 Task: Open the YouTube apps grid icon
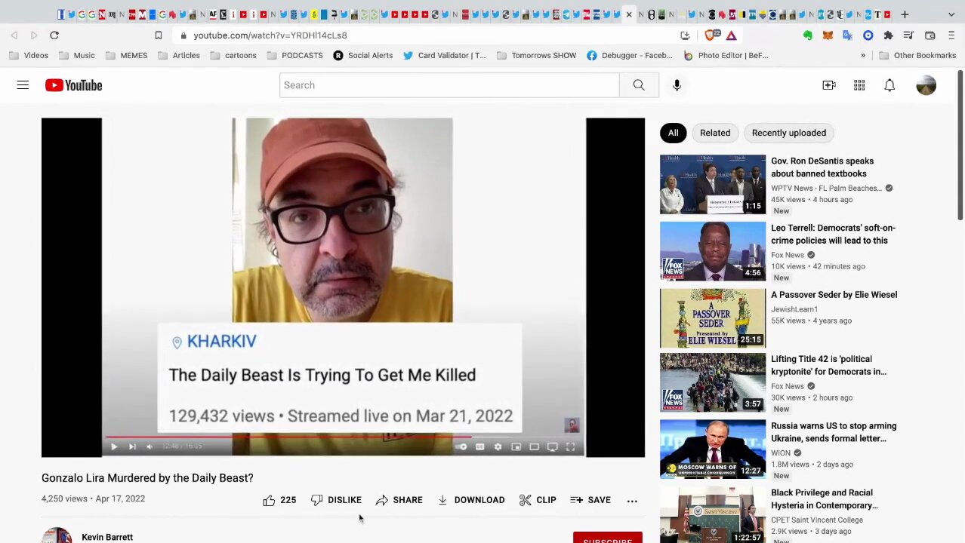point(859,85)
